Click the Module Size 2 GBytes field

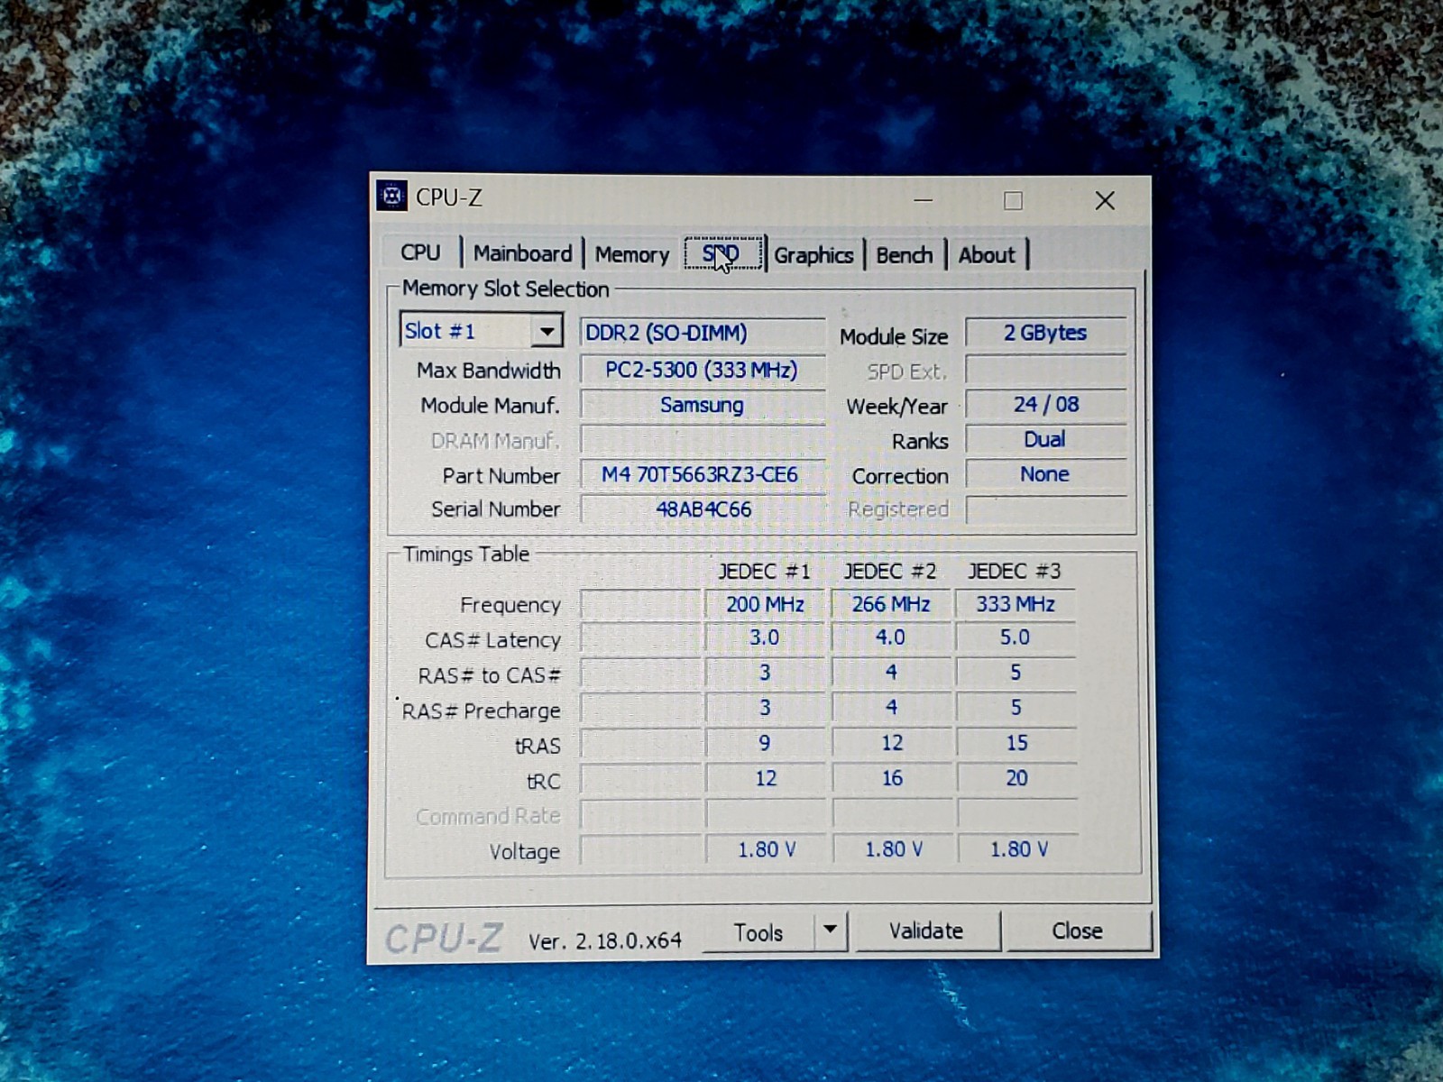1045,333
